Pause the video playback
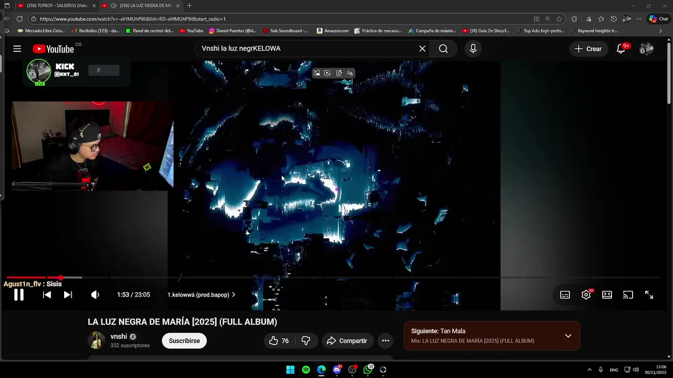This screenshot has width=673, height=378. tap(19, 295)
